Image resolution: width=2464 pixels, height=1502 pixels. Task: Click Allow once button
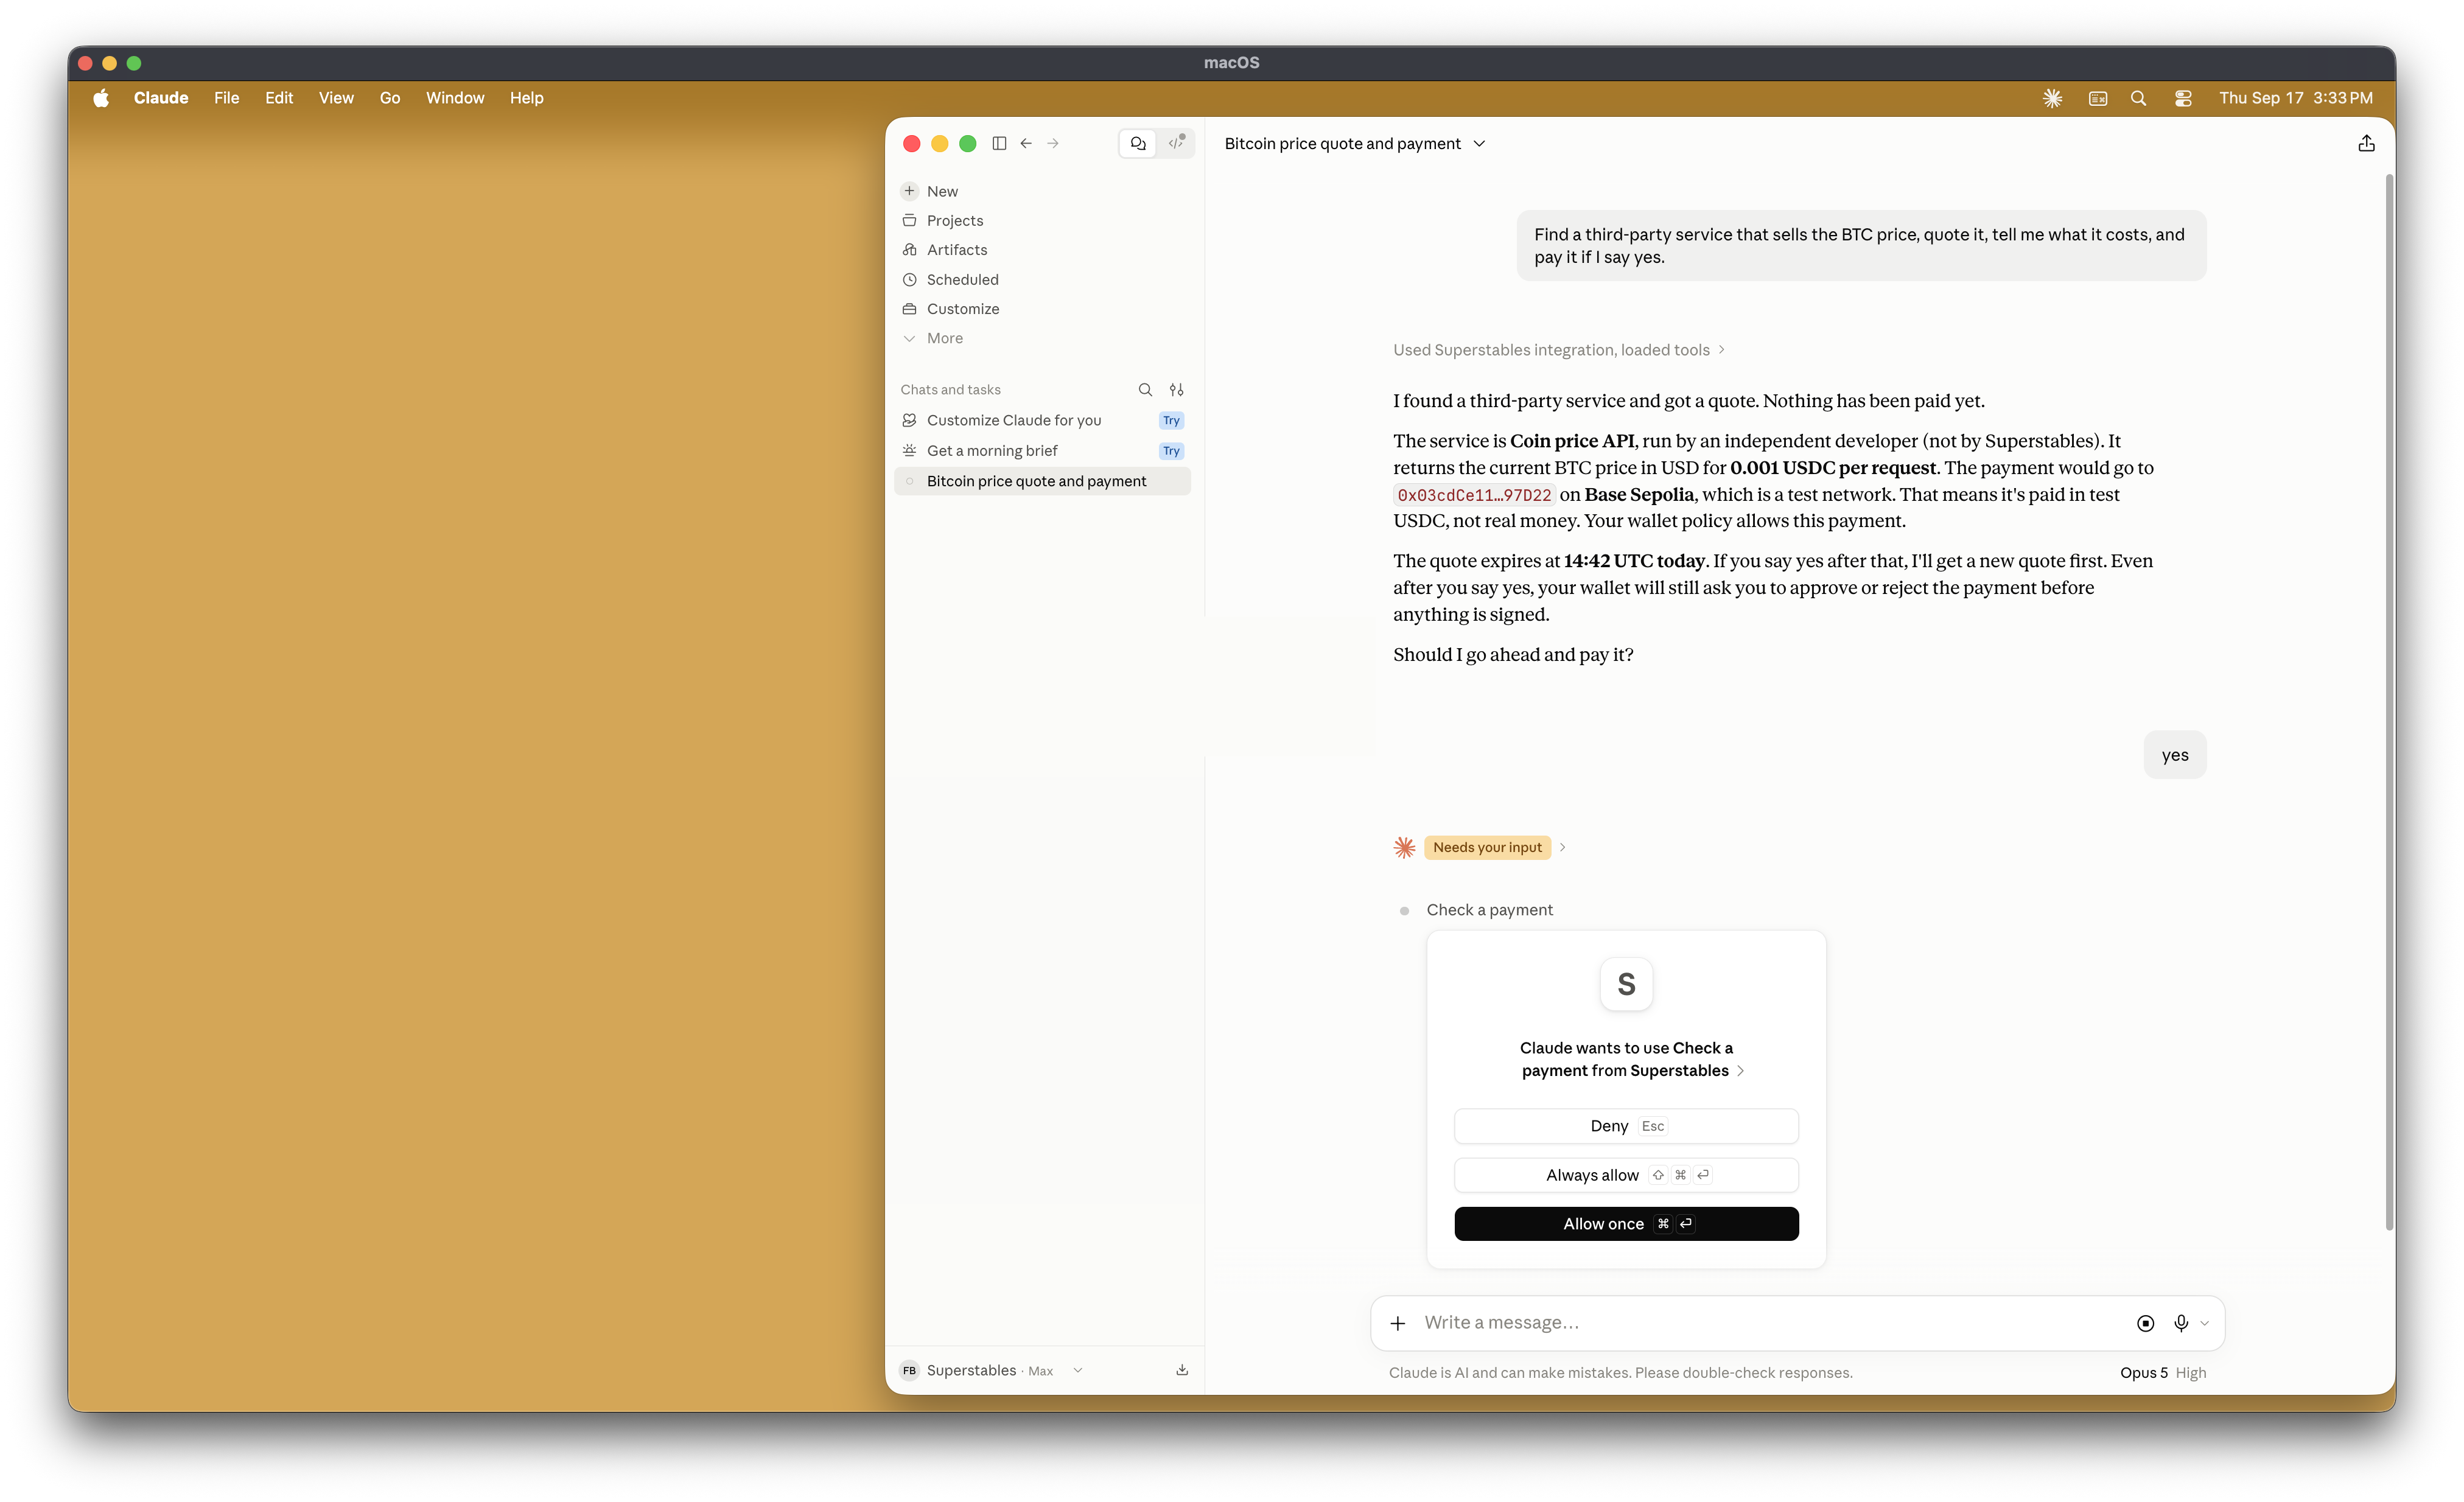coord(1626,1223)
